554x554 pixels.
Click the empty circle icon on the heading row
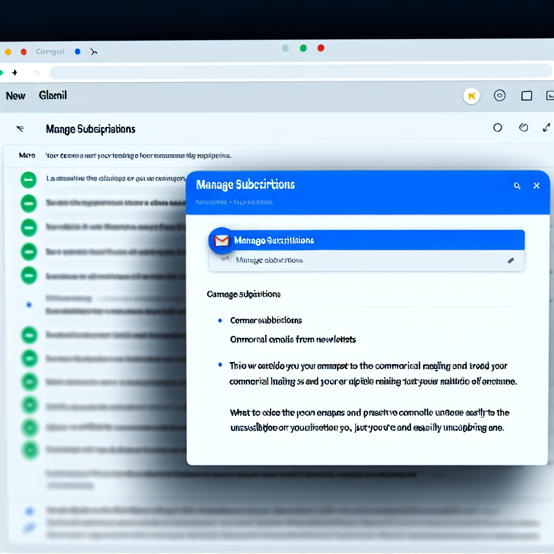pyautogui.click(x=498, y=128)
